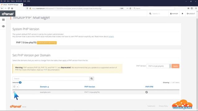Click the browser forward arrow
Screen dimensions: 198x111
click(x=6, y=8)
